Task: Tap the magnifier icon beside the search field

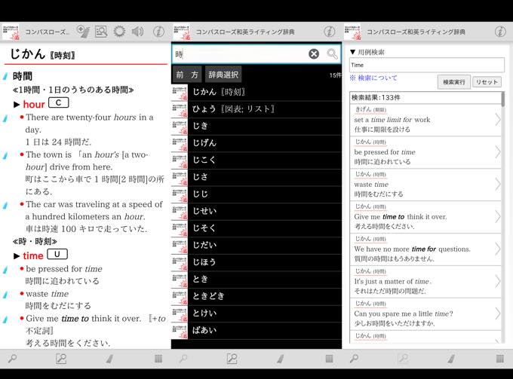Action: (x=332, y=53)
